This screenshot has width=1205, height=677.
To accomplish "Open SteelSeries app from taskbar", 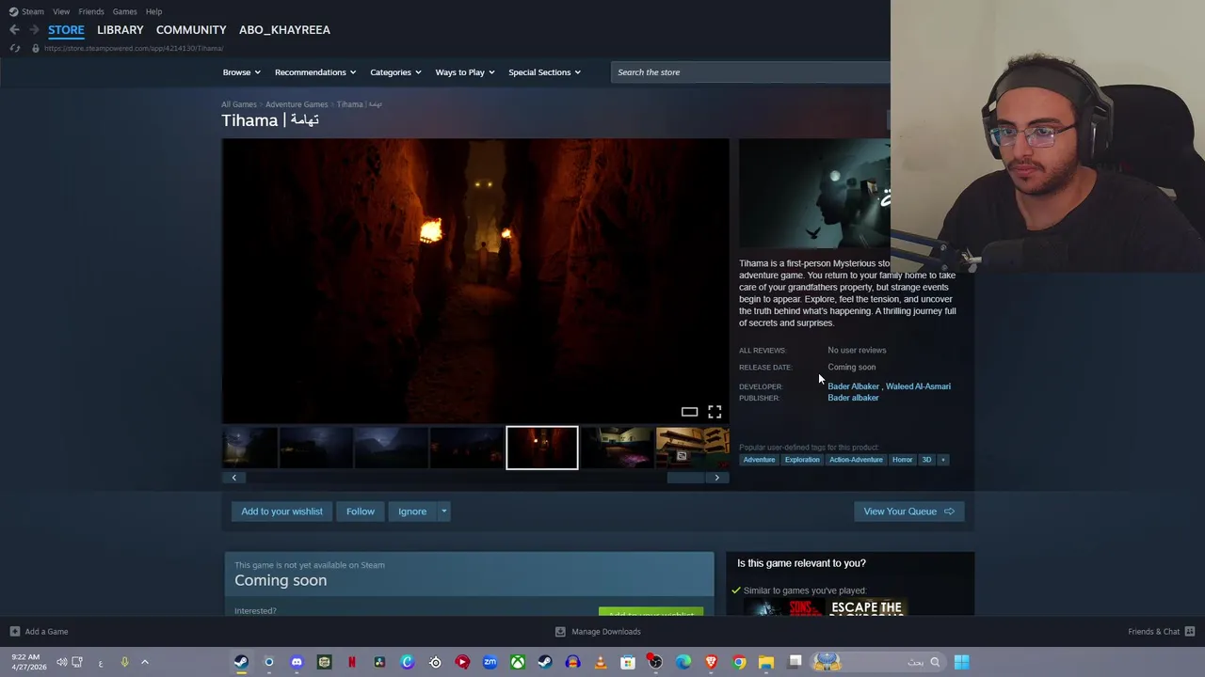I will coord(435,662).
